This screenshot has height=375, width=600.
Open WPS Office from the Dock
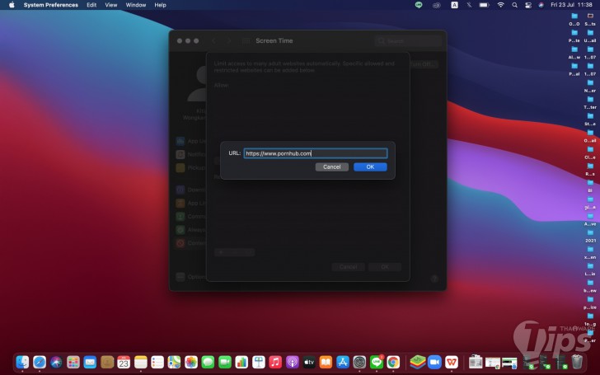pyautogui.click(x=452, y=362)
